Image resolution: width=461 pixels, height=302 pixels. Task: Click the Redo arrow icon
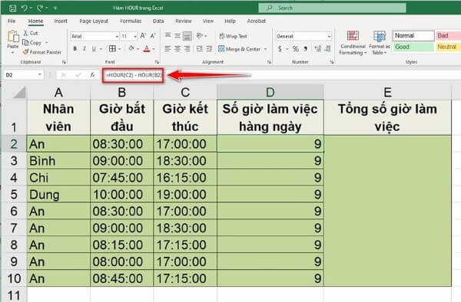[40, 8]
